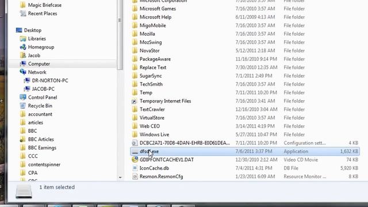
Task: Select the contentspinner folder in sidebar
Action: click(44, 164)
